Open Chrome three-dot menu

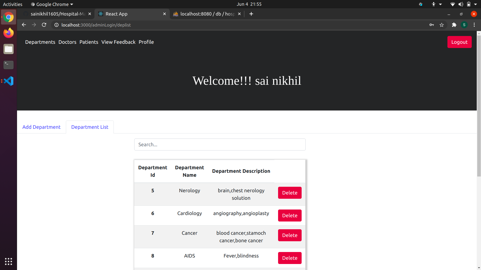[474, 25]
